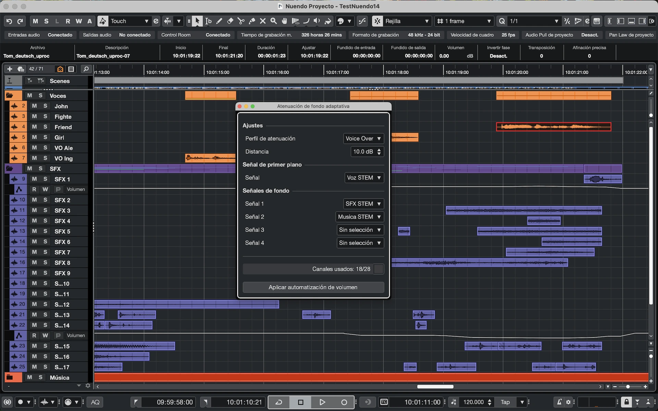Viewport: 658px width, 411px height.
Task: Click the Undo arrow icon
Action: (9, 21)
